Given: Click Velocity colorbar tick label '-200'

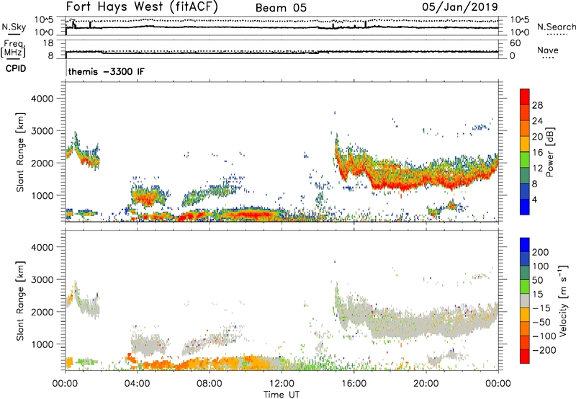Looking at the screenshot, I should [544, 350].
